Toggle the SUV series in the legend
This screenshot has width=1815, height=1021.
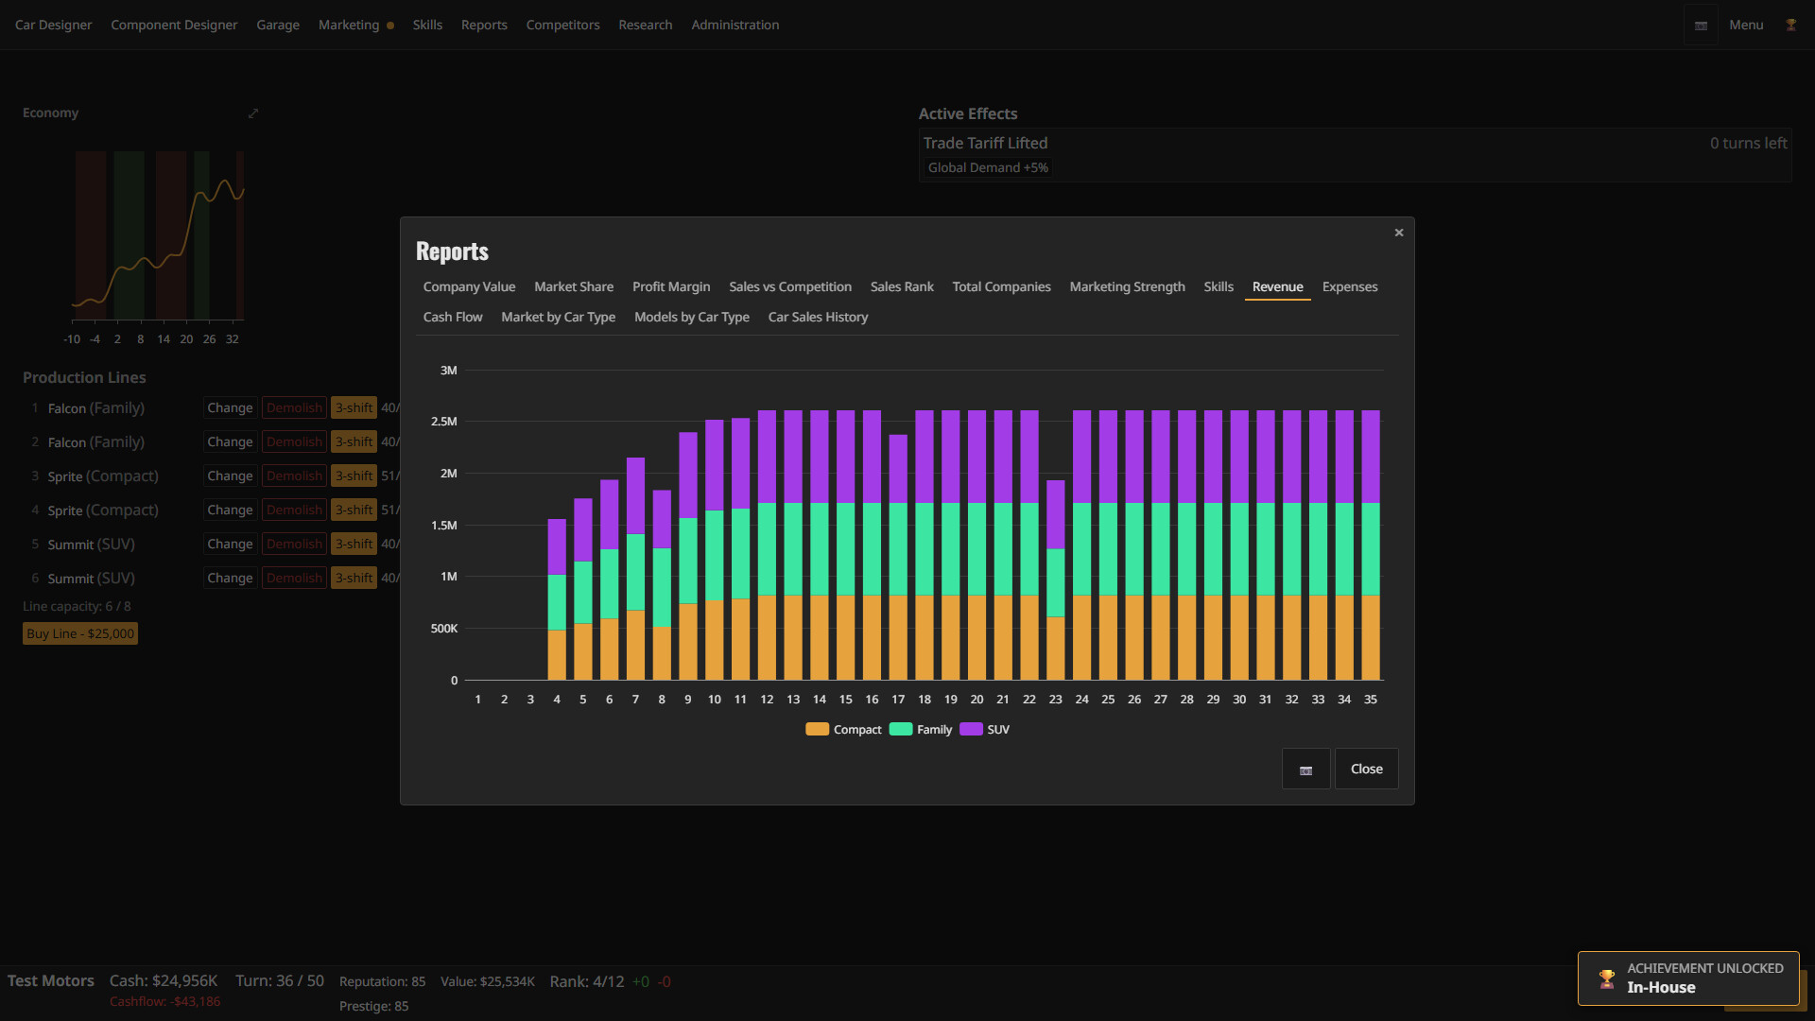click(984, 729)
